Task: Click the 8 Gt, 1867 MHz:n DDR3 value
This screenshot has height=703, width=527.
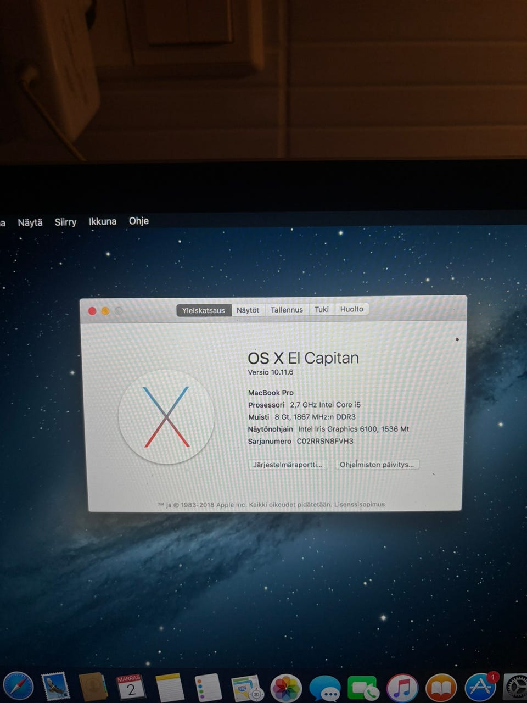Action: coord(315,417)
